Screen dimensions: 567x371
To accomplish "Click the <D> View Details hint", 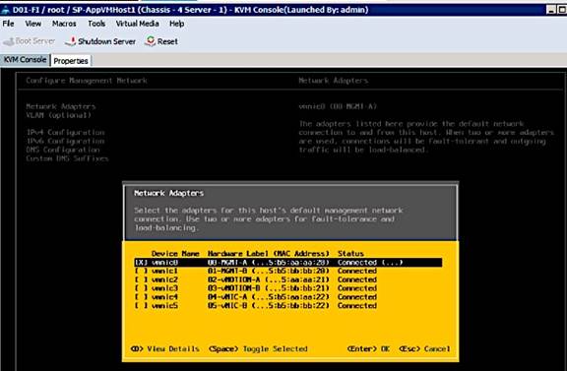I will click(x=165, y=349).
